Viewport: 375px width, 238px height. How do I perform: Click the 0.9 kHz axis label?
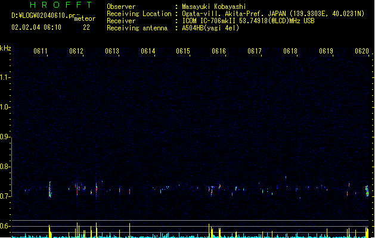click(x=5, y=136)
